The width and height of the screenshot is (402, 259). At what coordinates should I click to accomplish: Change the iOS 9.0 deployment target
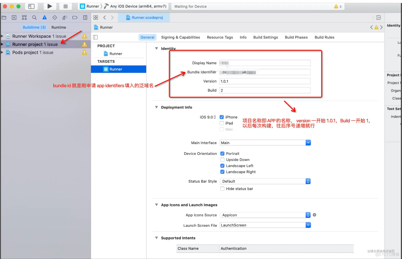(208, 117)
